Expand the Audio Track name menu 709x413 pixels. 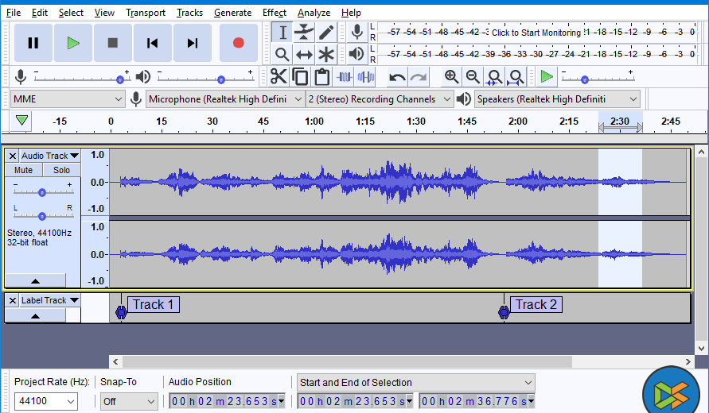(x=49, y=156)
